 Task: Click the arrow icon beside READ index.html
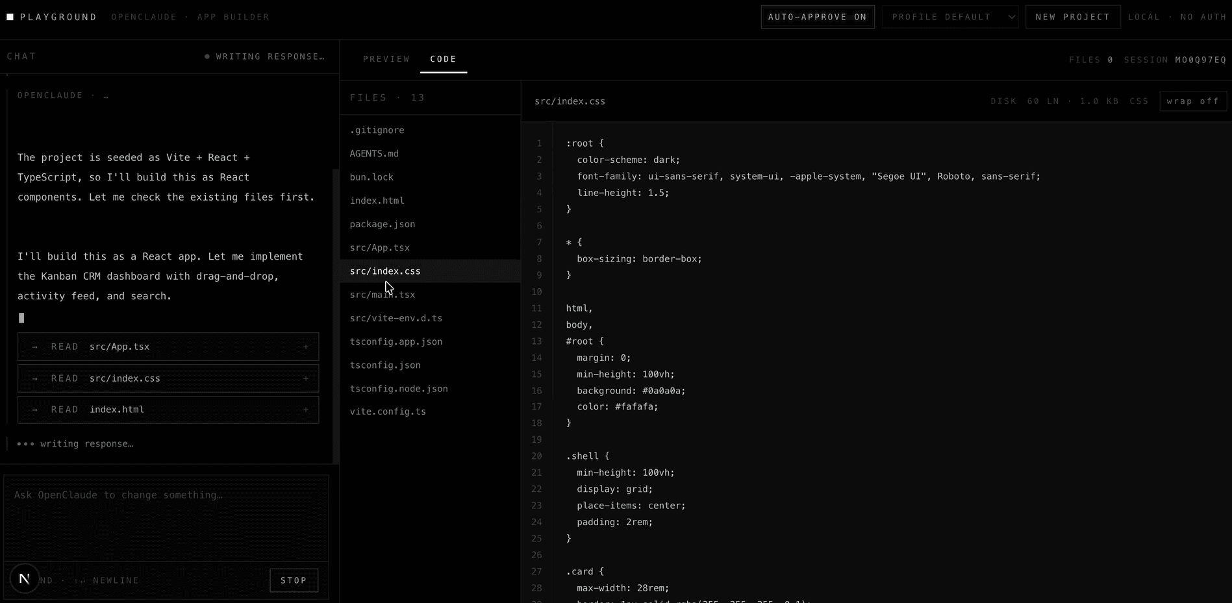click(35, 410)
